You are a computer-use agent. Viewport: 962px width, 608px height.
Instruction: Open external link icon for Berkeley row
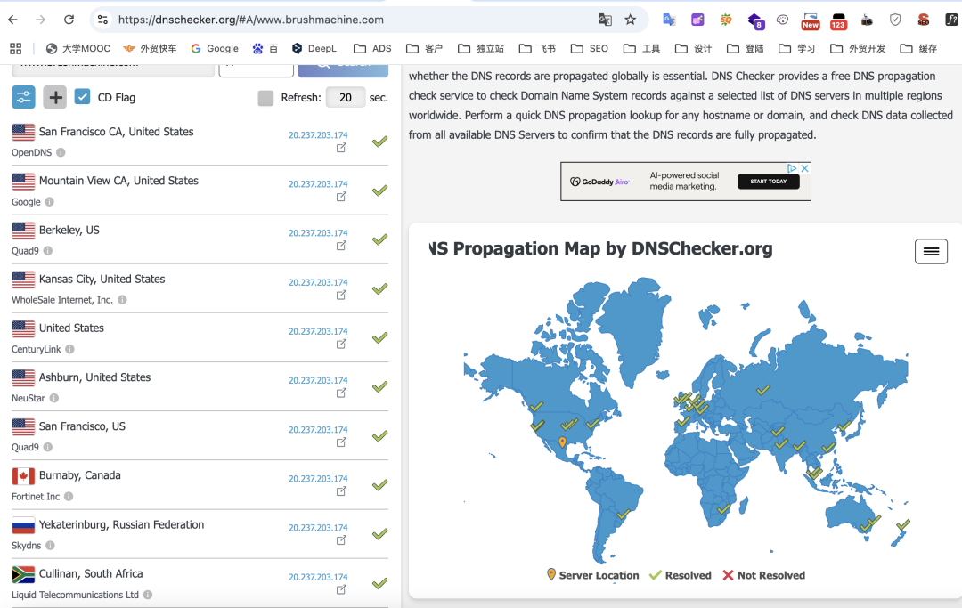click(x=341, y=246)
